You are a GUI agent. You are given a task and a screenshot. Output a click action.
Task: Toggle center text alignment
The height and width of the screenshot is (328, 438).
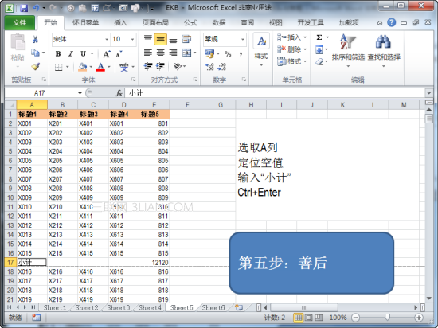(160, 53)
